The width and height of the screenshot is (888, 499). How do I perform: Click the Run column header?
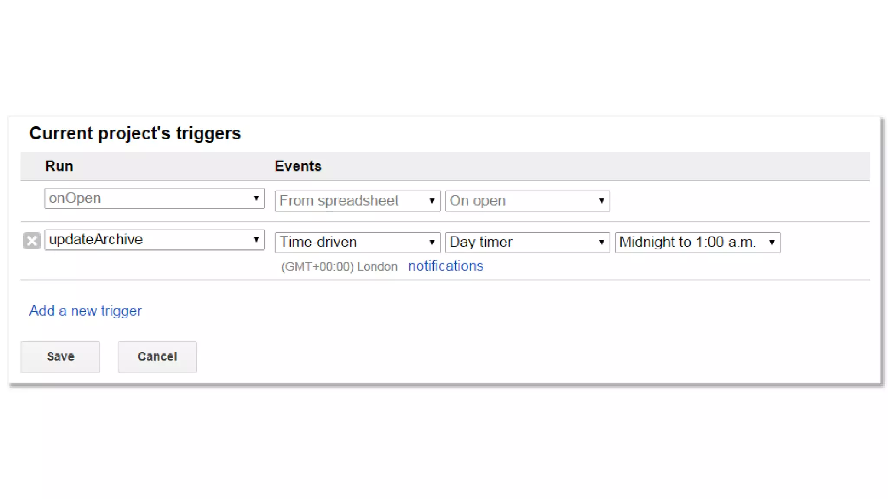click(x=59, y=166)
